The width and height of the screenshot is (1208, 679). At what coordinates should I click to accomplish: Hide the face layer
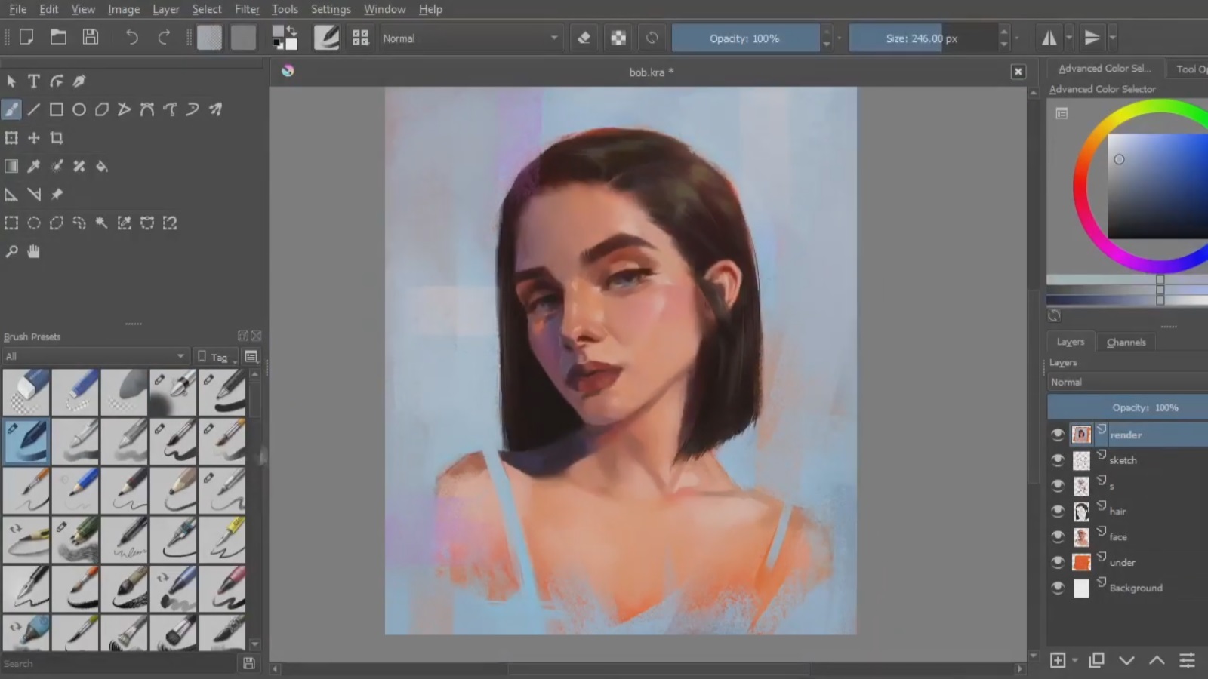point(1058,537)
